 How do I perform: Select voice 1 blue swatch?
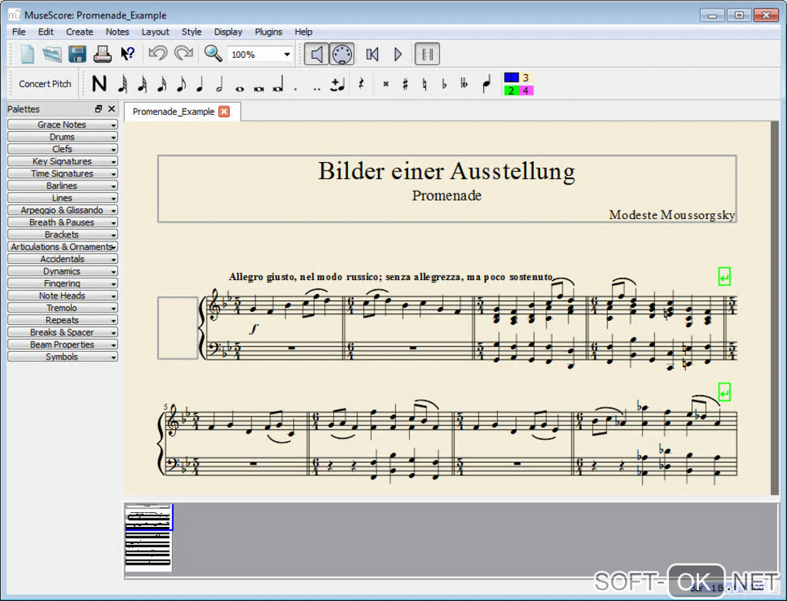512,77
